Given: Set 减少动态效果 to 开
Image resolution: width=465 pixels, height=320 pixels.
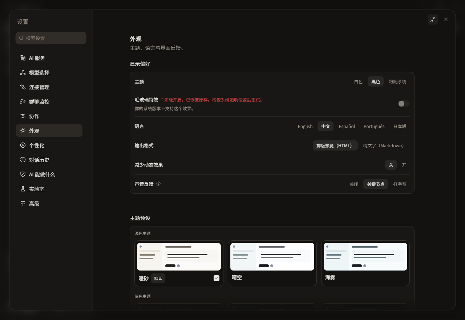Looking at the screenshot, I should [x=404, y=165].
